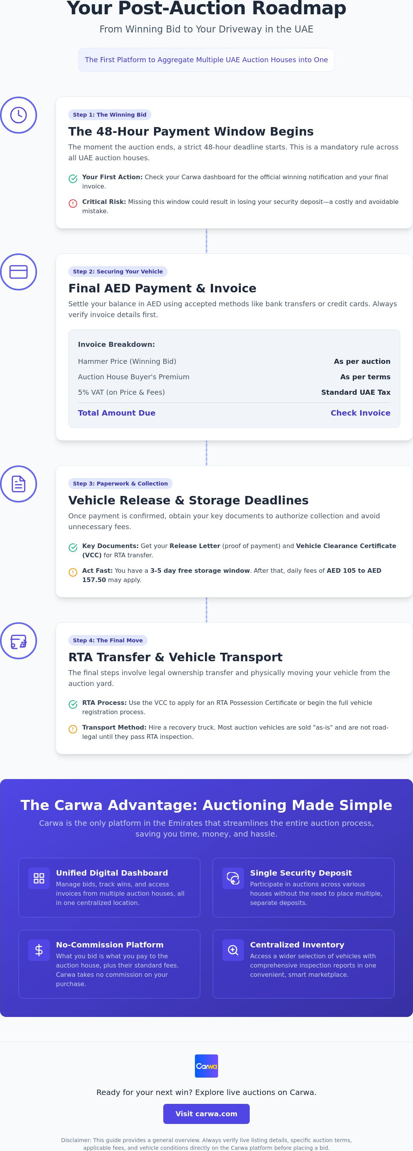Click the 'Step 2: Securing Your Vehicle' badge
This screenshot has width=413, height=1151.
(x=118, y=272)
